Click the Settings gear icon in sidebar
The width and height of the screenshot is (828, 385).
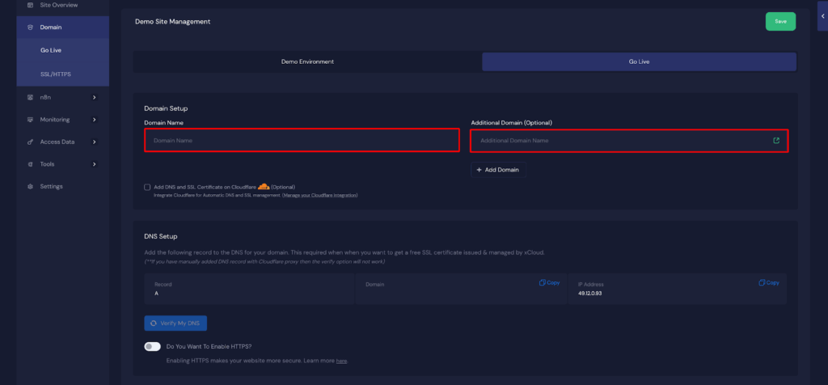click(30, 187)
